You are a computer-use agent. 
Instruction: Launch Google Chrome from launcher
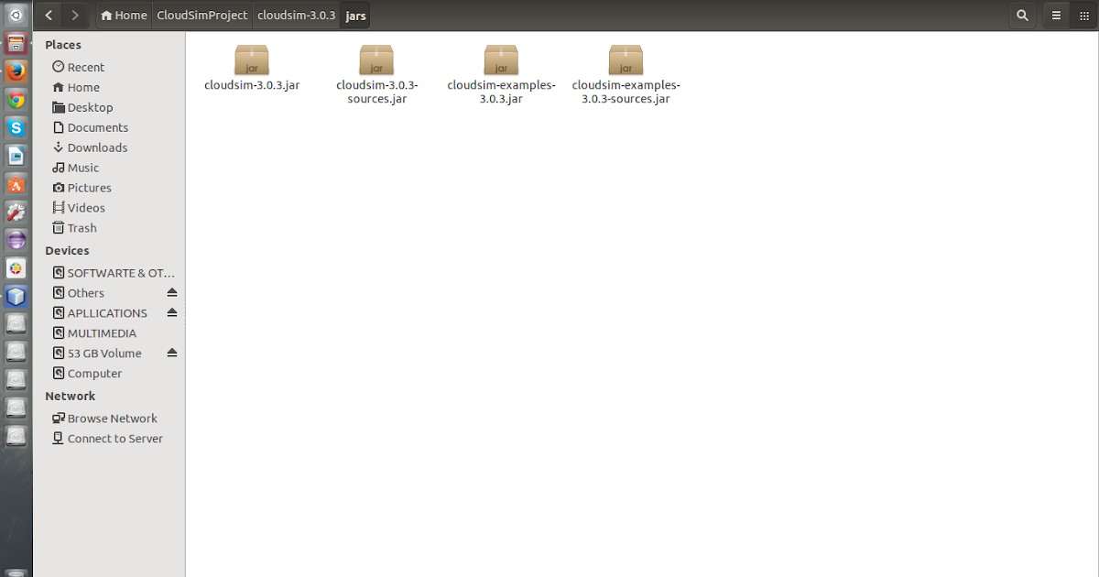16,100
